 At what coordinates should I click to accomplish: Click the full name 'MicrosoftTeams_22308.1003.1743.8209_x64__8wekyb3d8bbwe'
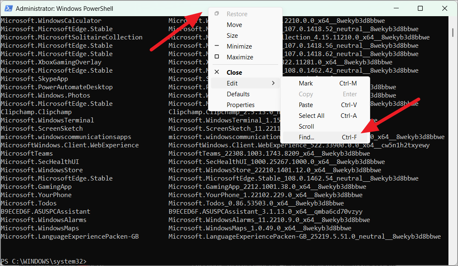(269, 154)
